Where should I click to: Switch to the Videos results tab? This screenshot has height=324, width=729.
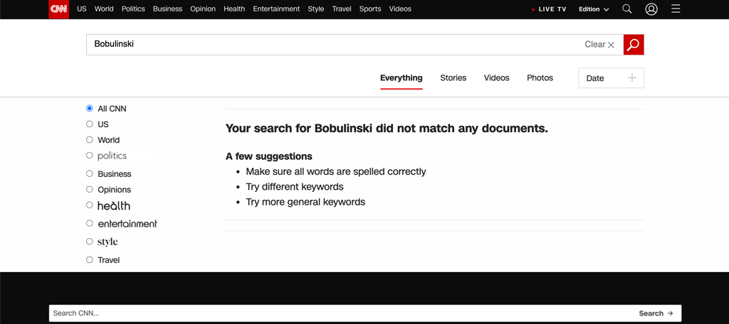point(496,78)
